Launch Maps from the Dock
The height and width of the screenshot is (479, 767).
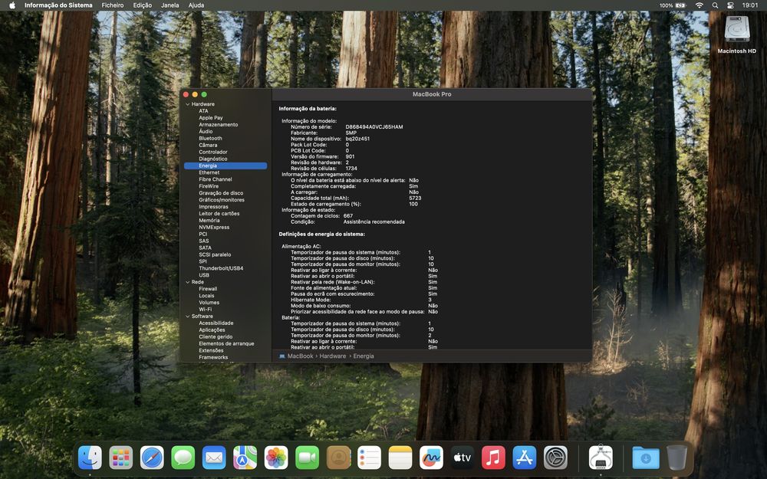tap(245, 458)
